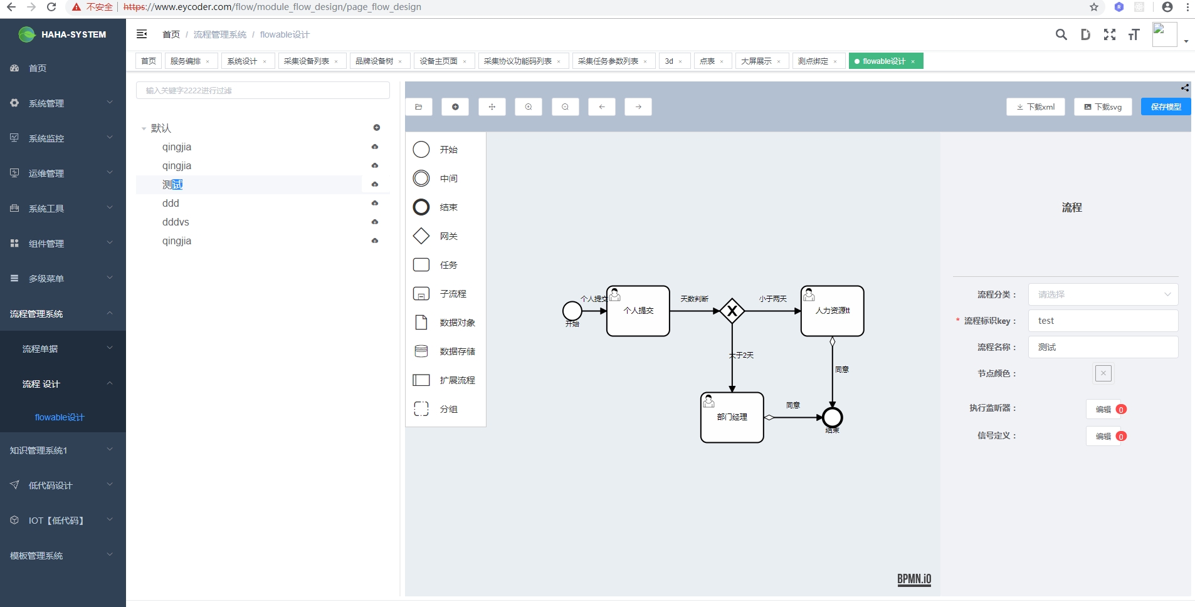This screenshot has height=607, width=1195.
Task: Click the 保存模型 button
Action: click(1166, 107)
